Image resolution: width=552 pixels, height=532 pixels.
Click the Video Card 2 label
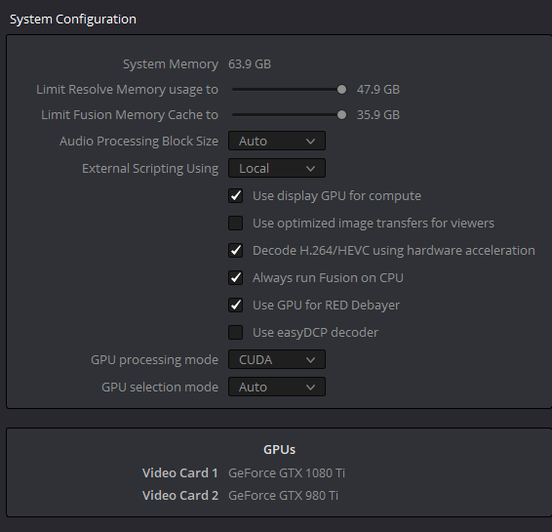179,495
